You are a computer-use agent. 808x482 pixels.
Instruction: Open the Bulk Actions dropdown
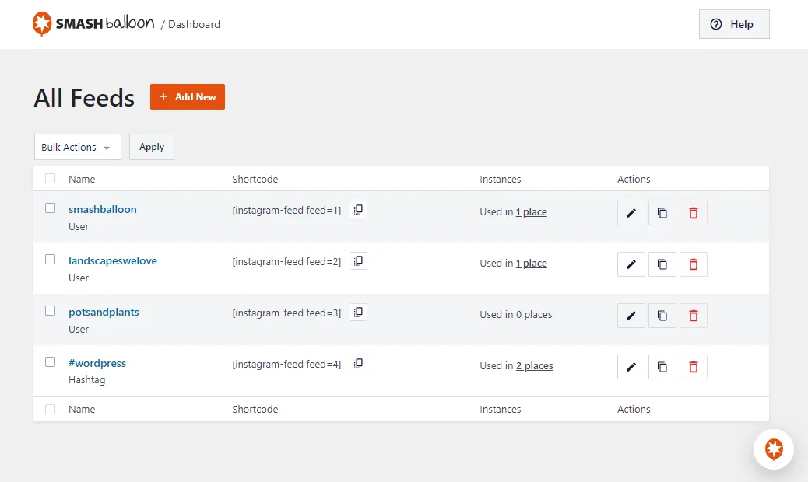click(x=78, y=147)
